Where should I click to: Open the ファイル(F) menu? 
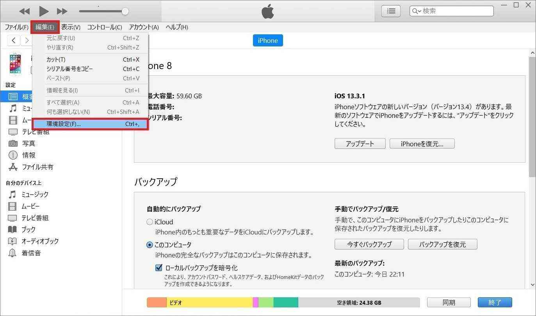[16, 27]
